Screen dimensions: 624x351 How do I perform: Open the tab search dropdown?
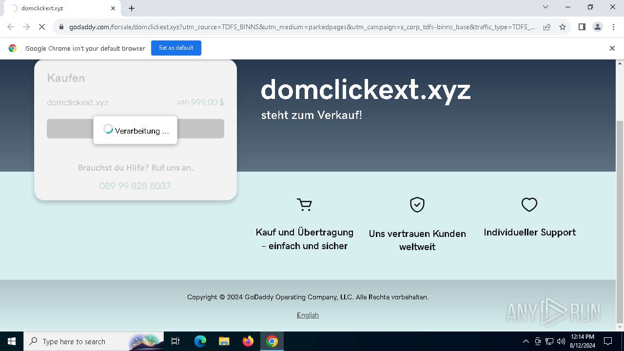[546, 7]
